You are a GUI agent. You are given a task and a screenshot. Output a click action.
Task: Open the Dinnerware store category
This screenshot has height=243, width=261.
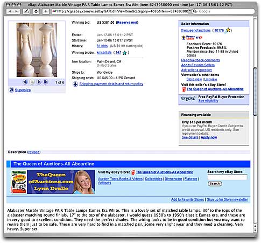[173, 179]
